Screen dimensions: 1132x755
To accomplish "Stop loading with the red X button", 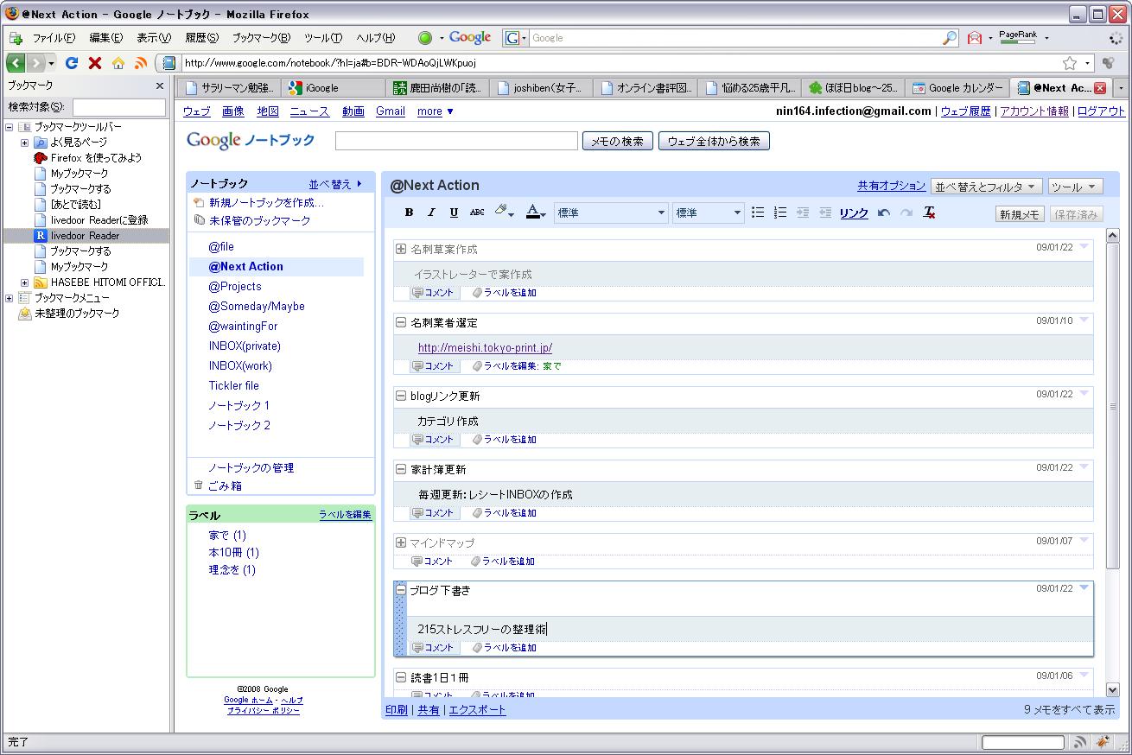I will point(95,63).
